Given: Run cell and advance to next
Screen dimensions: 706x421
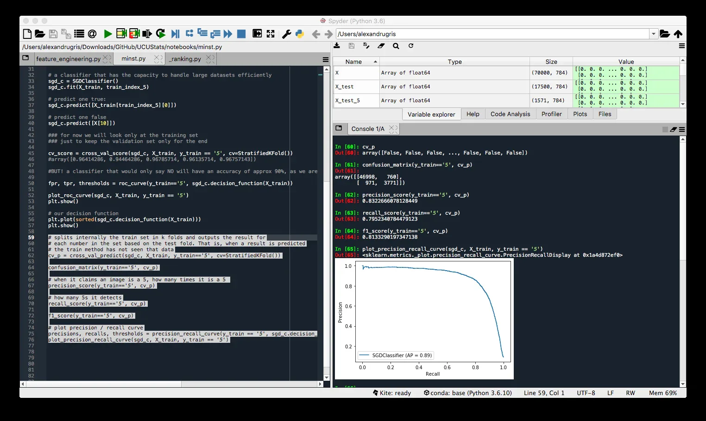Looking at the screenshot, I should coord(134,34).
